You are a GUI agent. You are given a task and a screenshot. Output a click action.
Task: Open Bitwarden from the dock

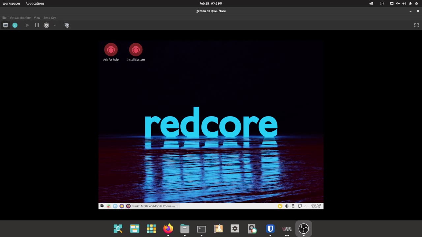click(270, 228)
